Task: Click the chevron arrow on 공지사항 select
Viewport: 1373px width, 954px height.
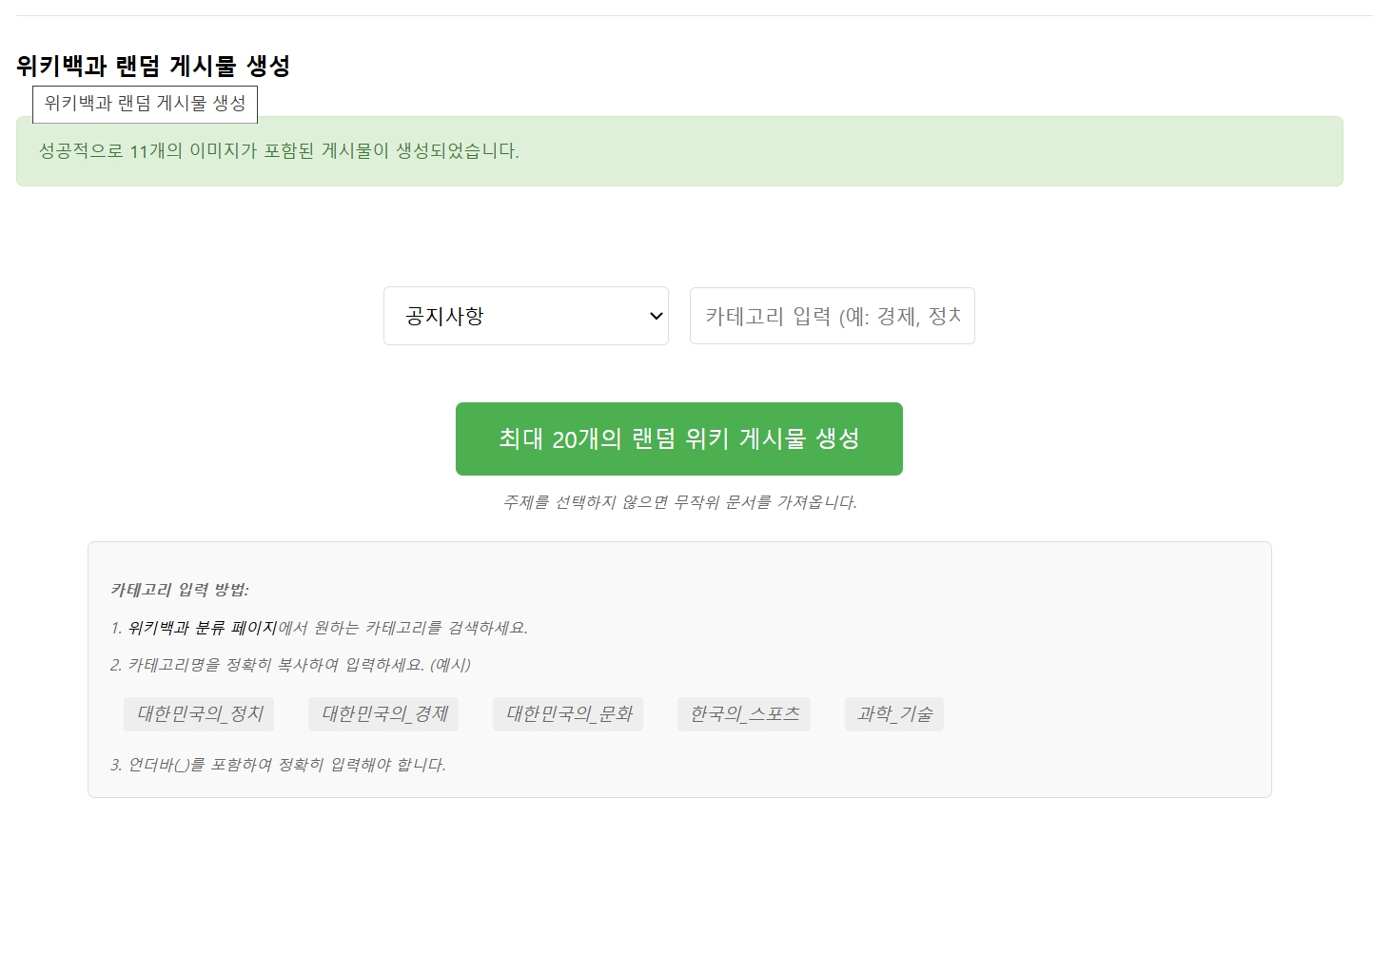Action: 656,316
